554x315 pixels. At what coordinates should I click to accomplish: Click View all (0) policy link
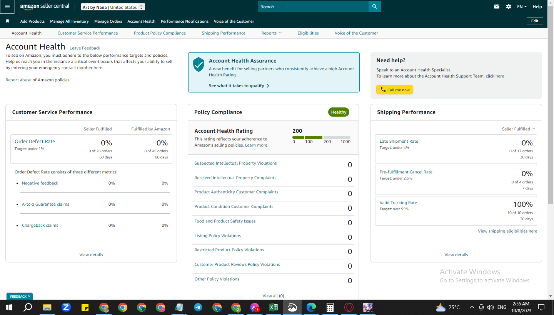(x=273, y=296)
